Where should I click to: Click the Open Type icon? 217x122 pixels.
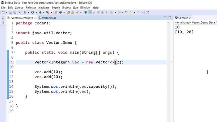(x=68, y=13)
